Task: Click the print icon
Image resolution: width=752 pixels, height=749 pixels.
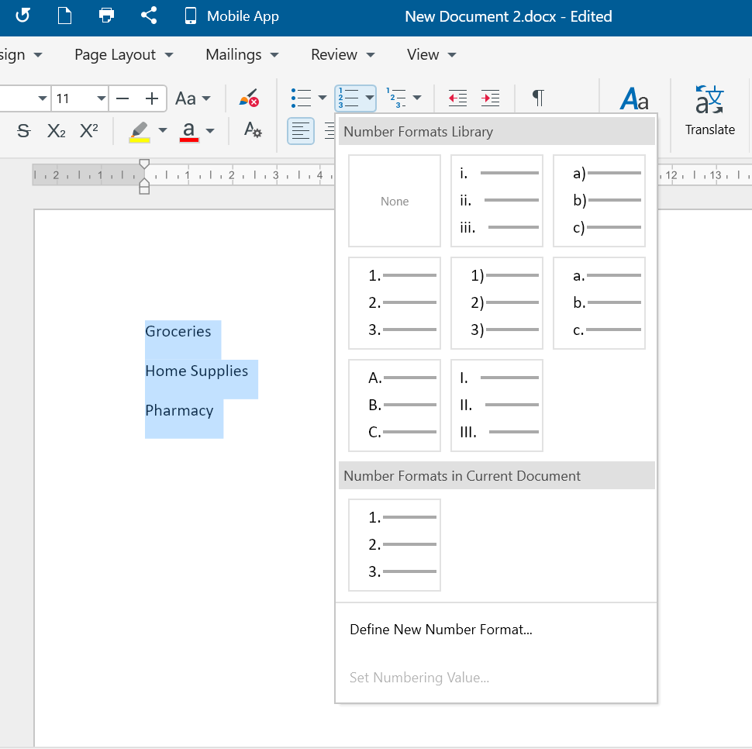Action: point(106,16)
